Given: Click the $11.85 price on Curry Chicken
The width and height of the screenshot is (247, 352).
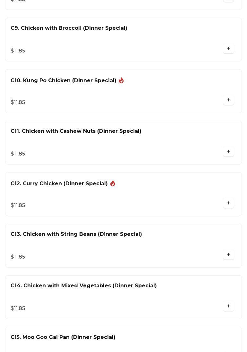Looking at the screenshot, I should (x=18, y=205).
